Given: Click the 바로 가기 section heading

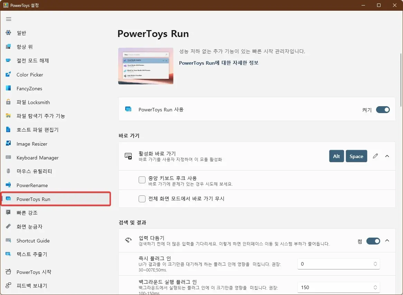Looking at the screenshot, I should click(129, 136).
